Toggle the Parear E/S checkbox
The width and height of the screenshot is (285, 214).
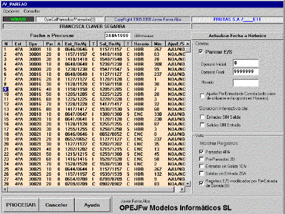(x=201, y=52)
